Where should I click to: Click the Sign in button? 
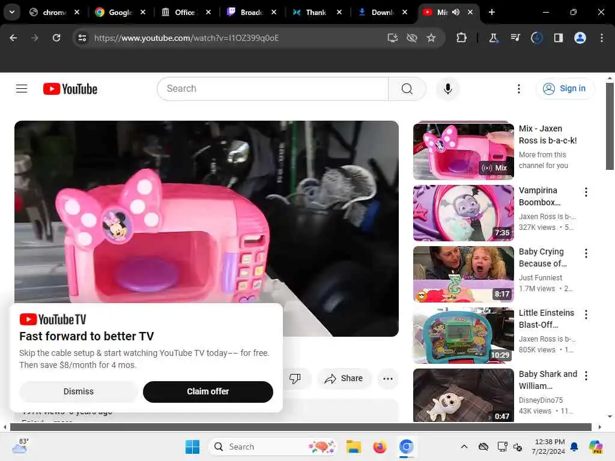(x=565, y=89)
